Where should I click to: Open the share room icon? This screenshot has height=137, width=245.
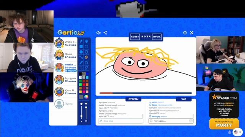coord(105,33)
